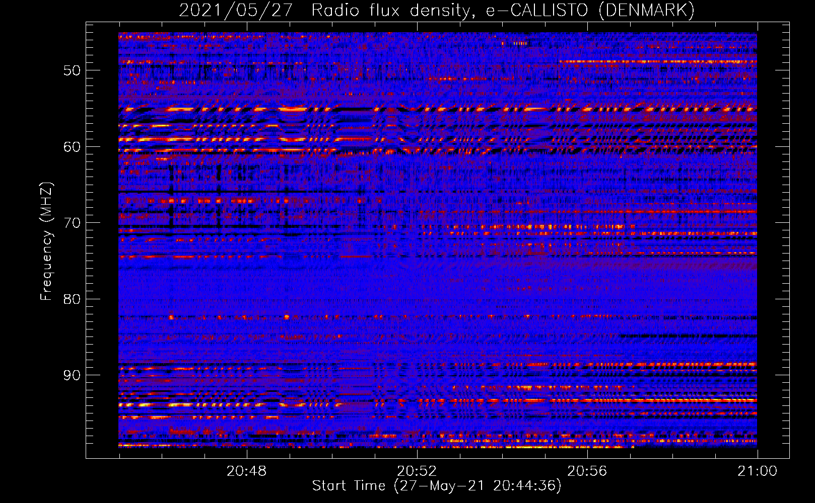Click the 50 frequency tick label
The height and width of the screenshot is (503, 815).
pyautogui.click(x=72, y=70)
